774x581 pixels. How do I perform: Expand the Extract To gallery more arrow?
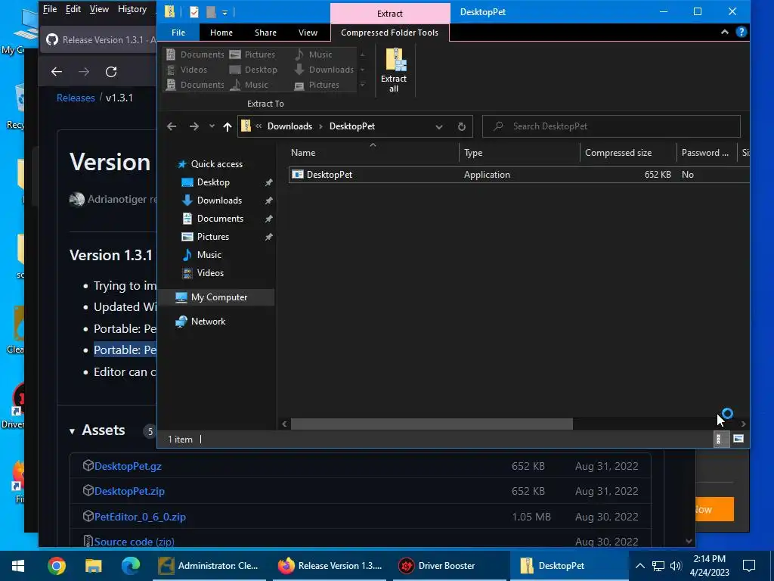coord(362,85)
